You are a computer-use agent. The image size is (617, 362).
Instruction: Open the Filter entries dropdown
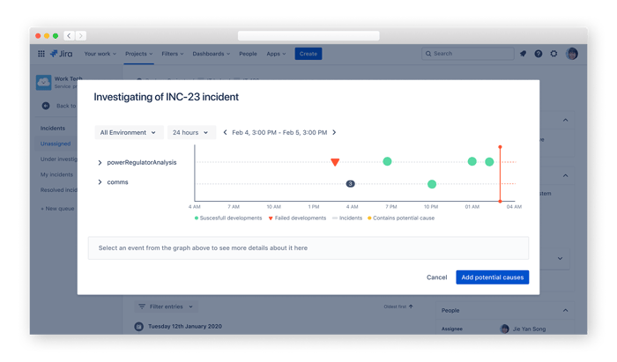(x=166, y=307)
